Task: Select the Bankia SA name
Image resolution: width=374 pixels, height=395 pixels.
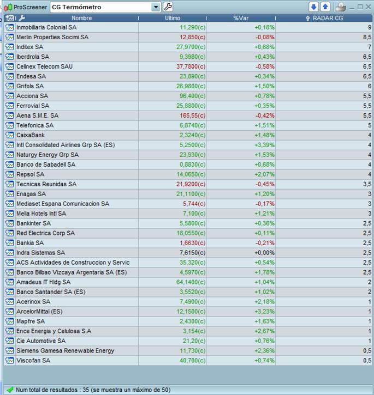Action: pos(30,243)
